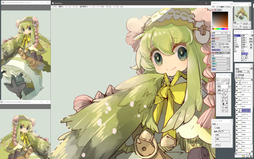Switch to the 混色 brush settings tab
The width and height of the screenshot is (254, 159).
click(213, 53)
